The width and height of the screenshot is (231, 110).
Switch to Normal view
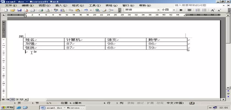coord(3,99)
